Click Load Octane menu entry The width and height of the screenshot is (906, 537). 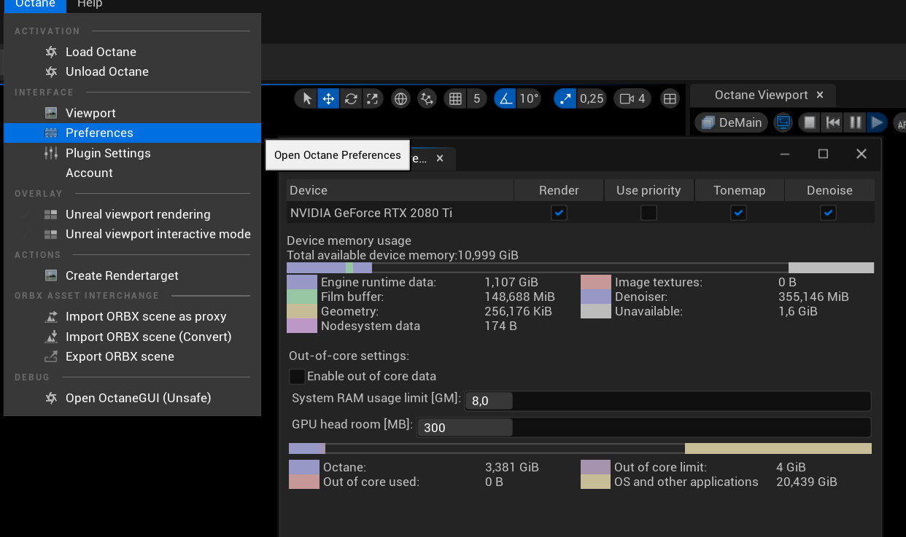point(101,52)
